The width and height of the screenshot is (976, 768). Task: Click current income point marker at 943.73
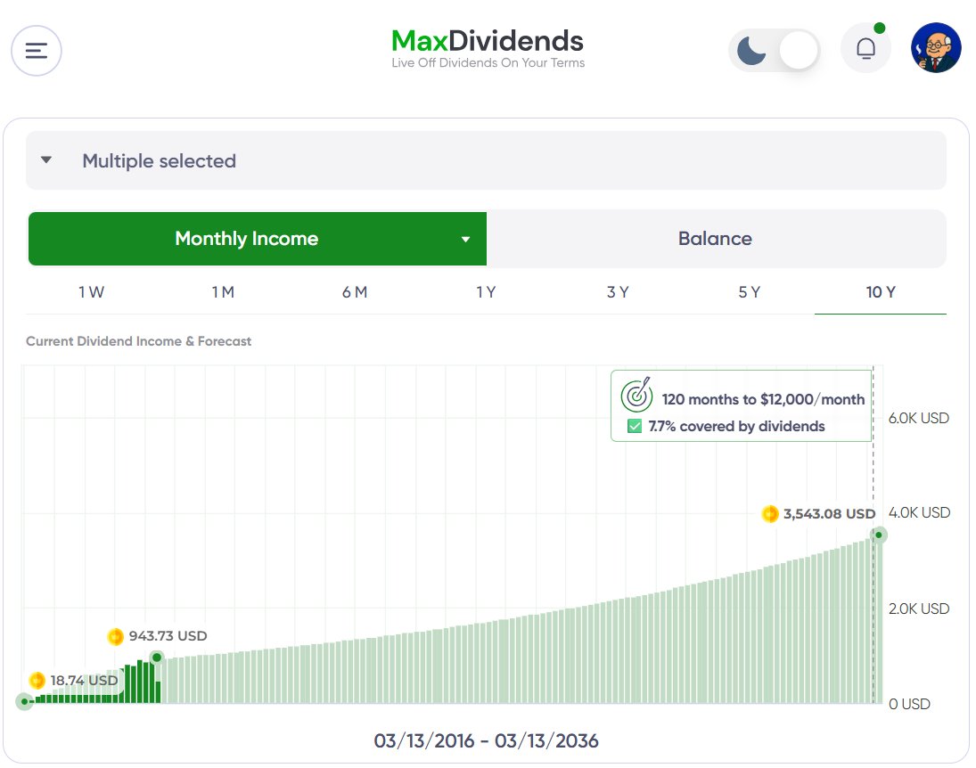tap(157, 658)
